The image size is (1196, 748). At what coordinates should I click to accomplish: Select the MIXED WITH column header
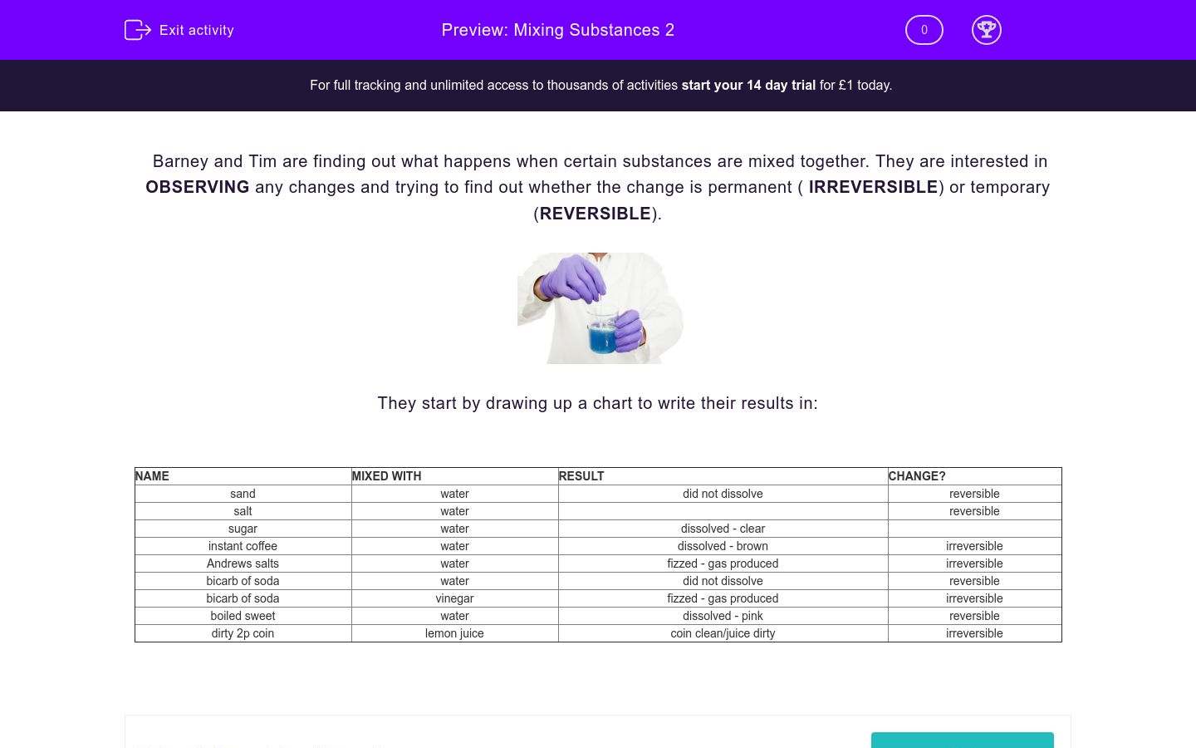(386, 475)
